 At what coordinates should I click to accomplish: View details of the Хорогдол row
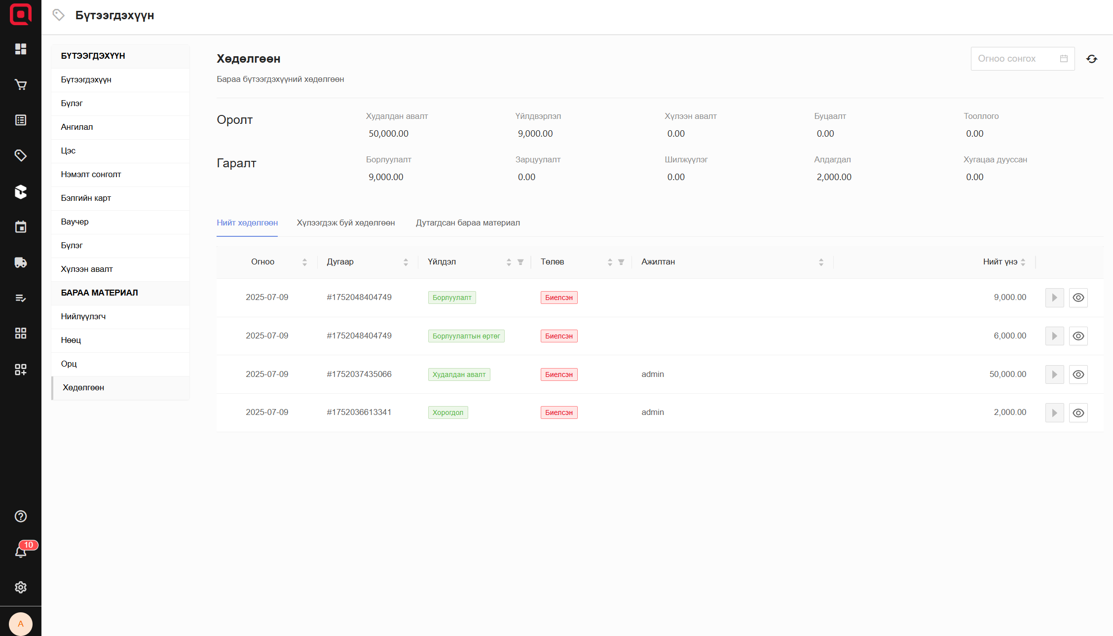(x=1078, y=413)
